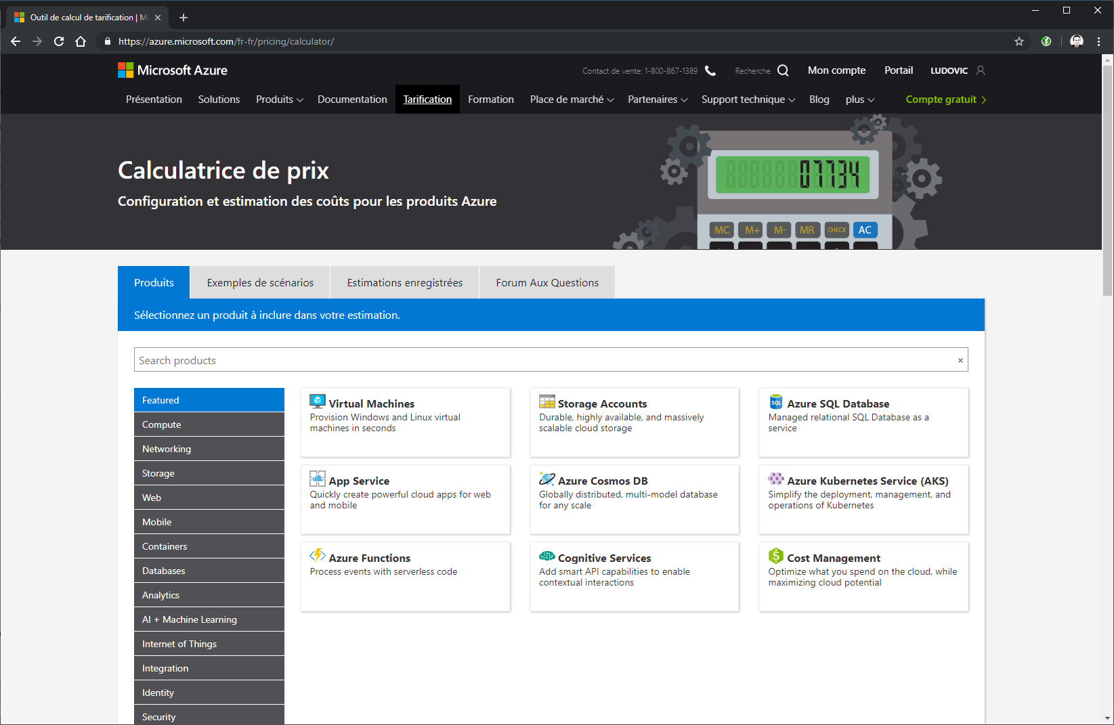1114x725 pixels.
Task: Select the Analytics category
Action: [x=209, y=595]
